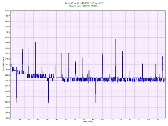168x126 pixels.
Task: Click the 4484.8 y-axis value
Action: [8, 21]
